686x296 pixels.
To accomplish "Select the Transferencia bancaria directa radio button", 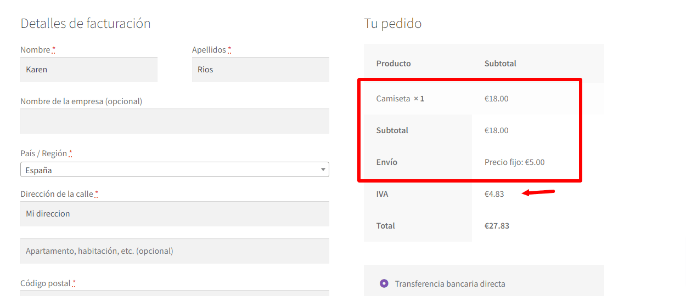I will pos(384,283).
